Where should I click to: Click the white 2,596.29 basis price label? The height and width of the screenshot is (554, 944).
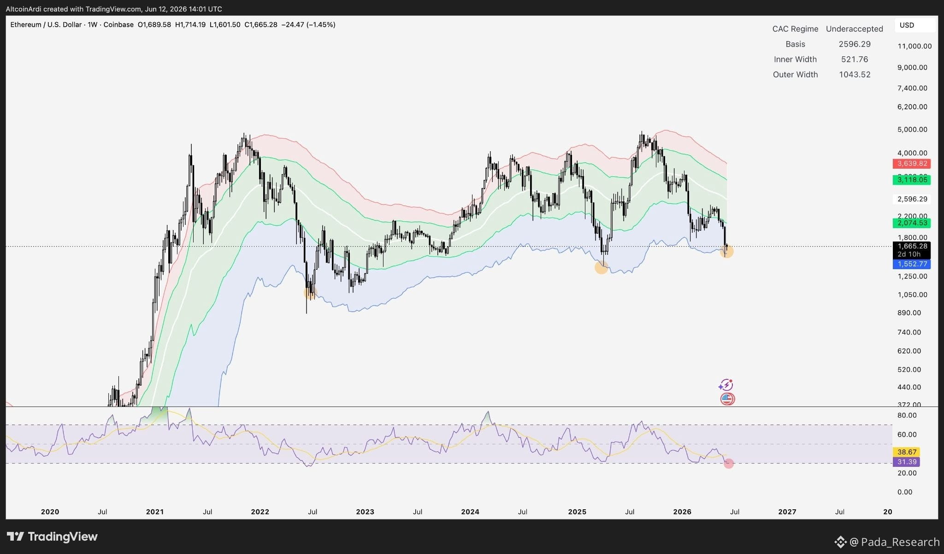coord(912,199)
